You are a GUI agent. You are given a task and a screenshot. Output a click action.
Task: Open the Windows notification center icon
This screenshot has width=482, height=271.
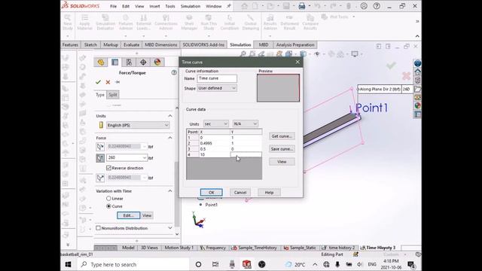tap(410, 264)
